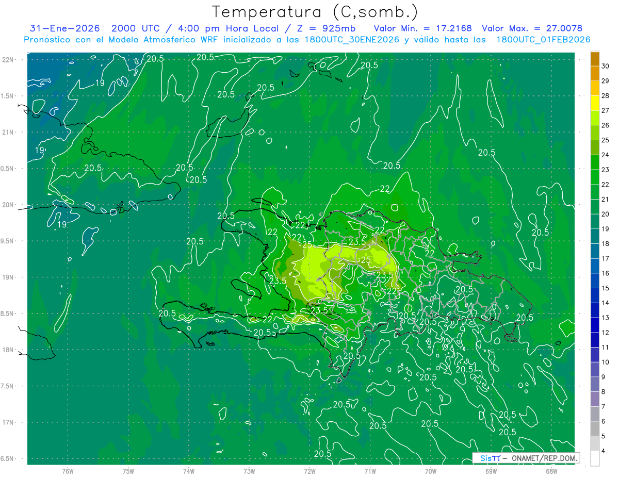The height and width of the screenshot is (478, 619).
Task: Pick the yellow legend swatch between 27 and 28
Action: click(x=595, y=103)
